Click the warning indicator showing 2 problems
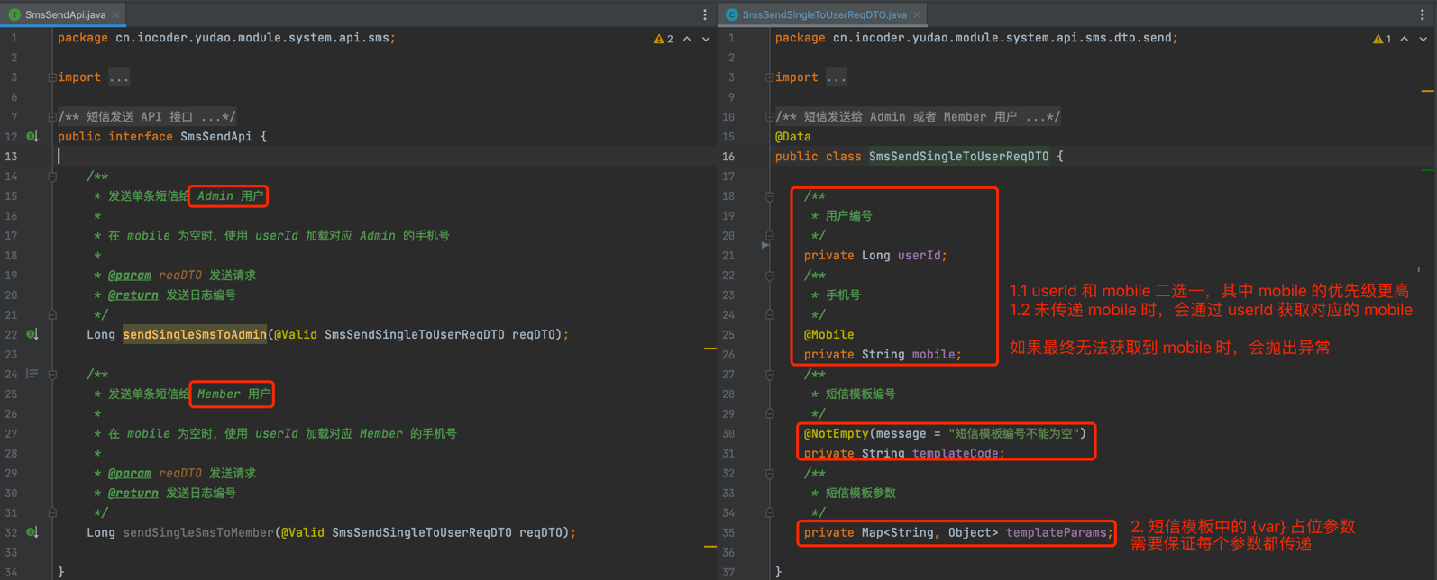 [664, 39]
